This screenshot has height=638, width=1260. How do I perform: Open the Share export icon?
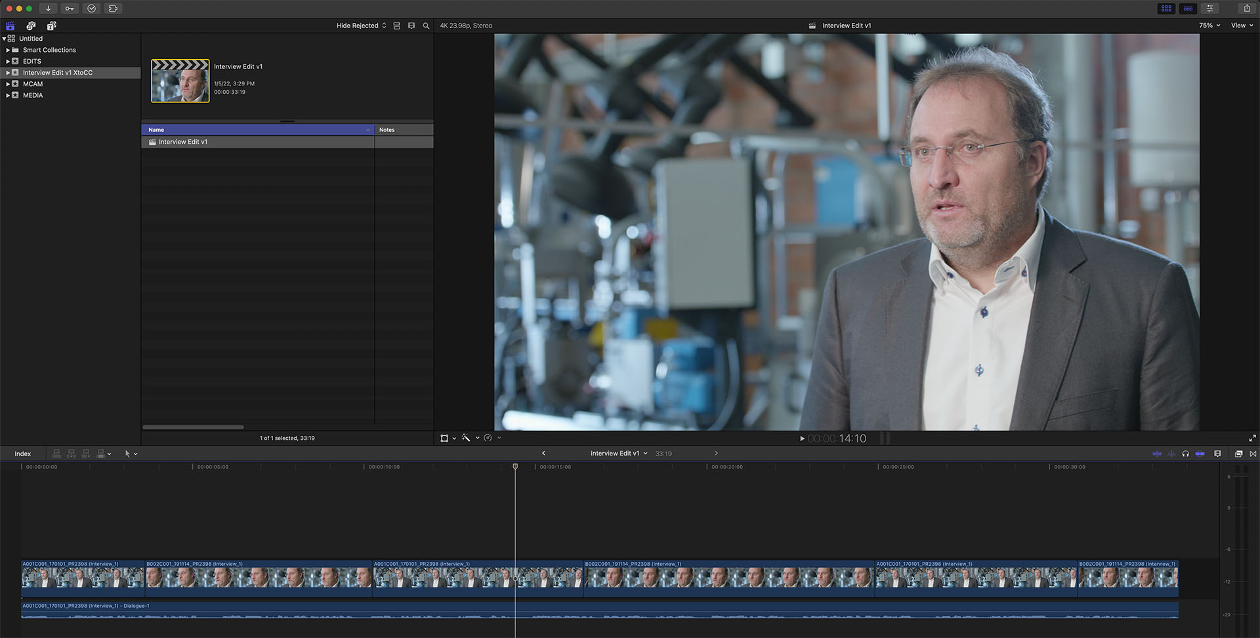tap(1247, 9)
